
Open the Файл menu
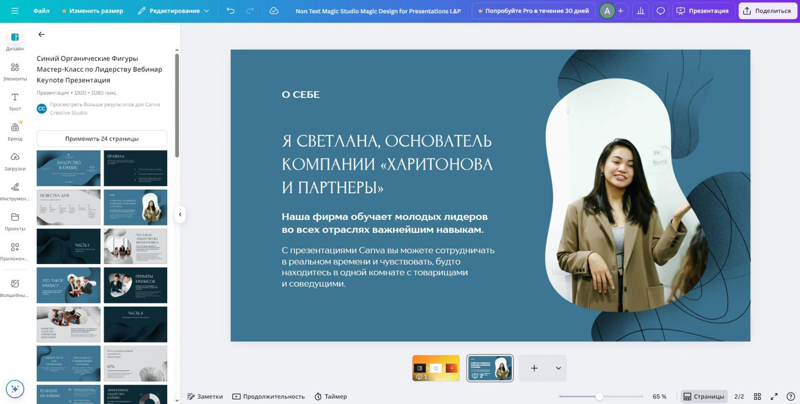point(41,10)
